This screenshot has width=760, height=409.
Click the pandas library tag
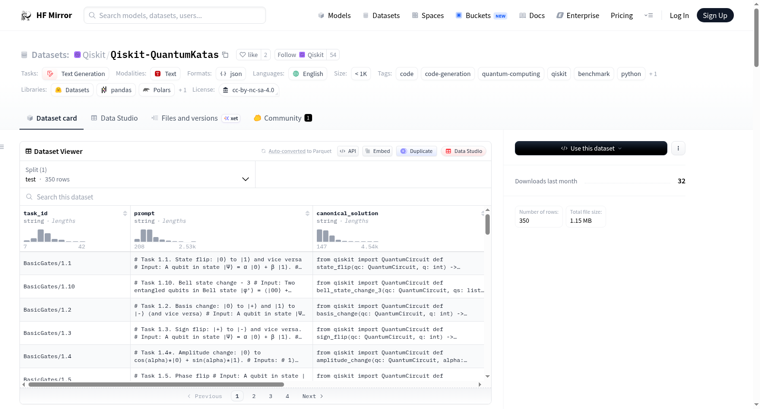point(116,90)
